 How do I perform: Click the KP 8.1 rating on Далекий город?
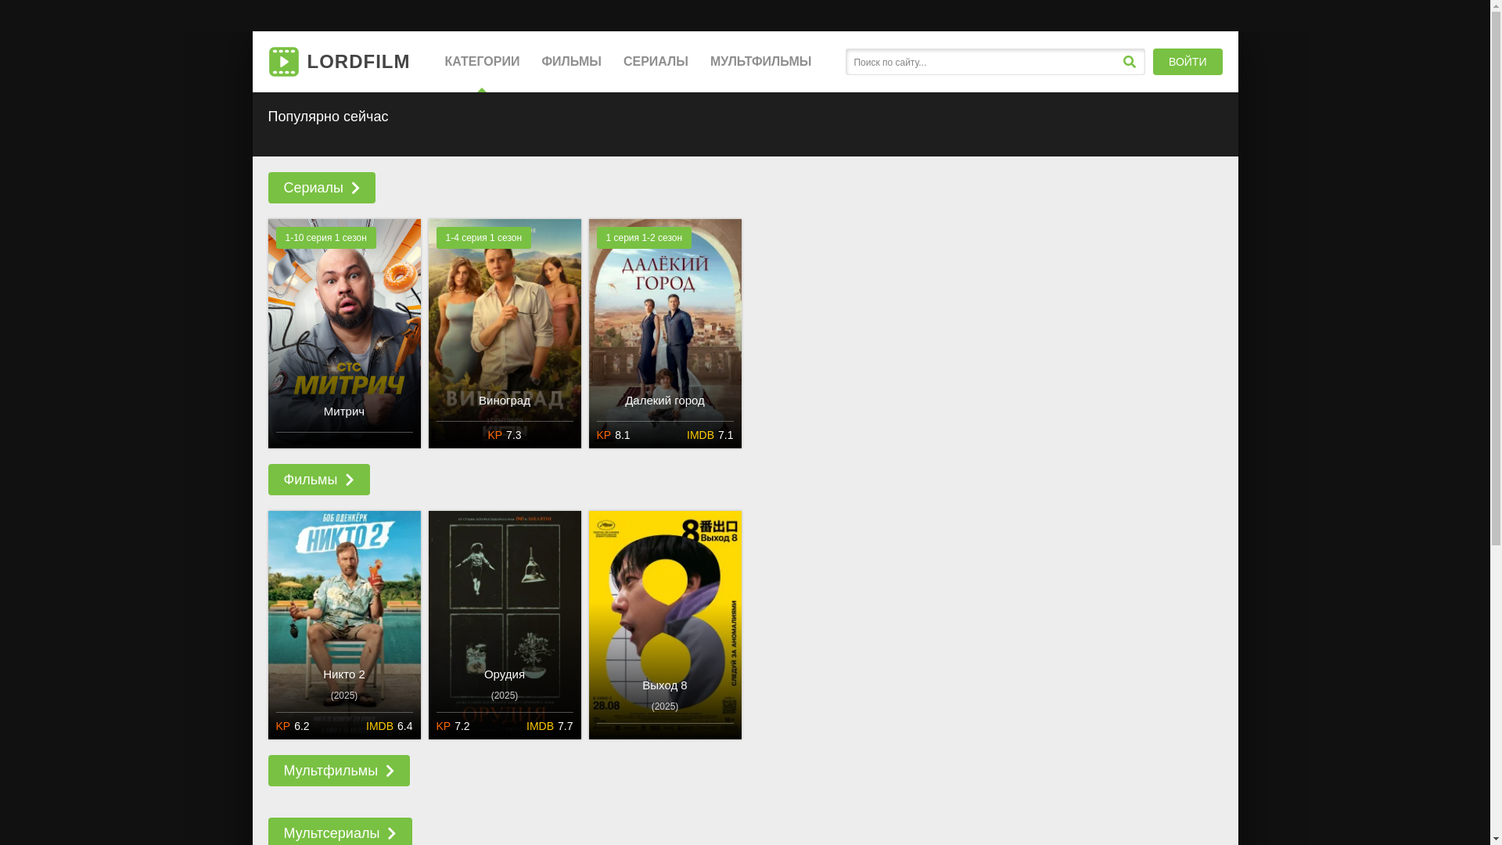tap(613, 435)
